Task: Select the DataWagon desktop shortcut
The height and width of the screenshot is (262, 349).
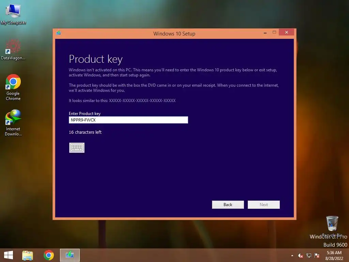Action: 13,49
